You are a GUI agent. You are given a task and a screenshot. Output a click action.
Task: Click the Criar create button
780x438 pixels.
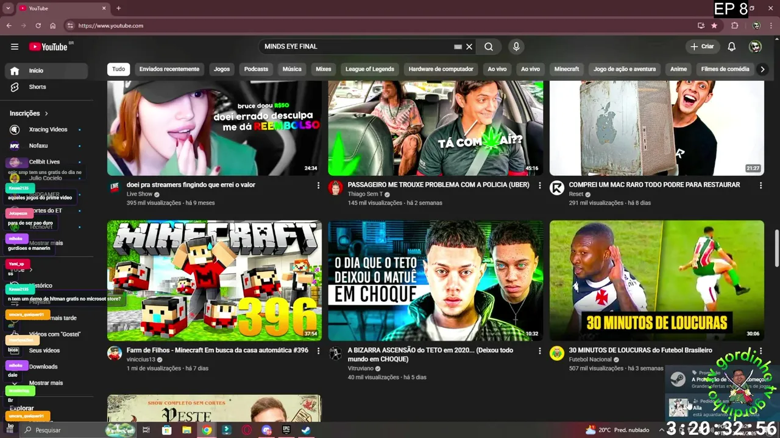(x=702, y=47)
